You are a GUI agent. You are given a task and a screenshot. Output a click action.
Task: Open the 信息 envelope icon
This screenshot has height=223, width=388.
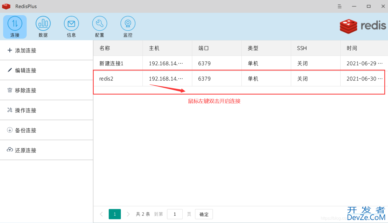71,27
